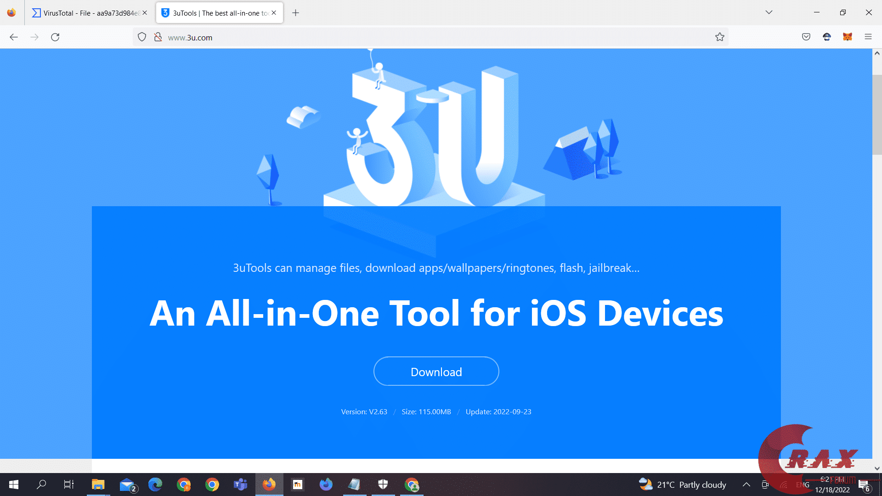Open the notepad app on the taskbar
This screenshot has width=882, height=496.
pos(355,485)
